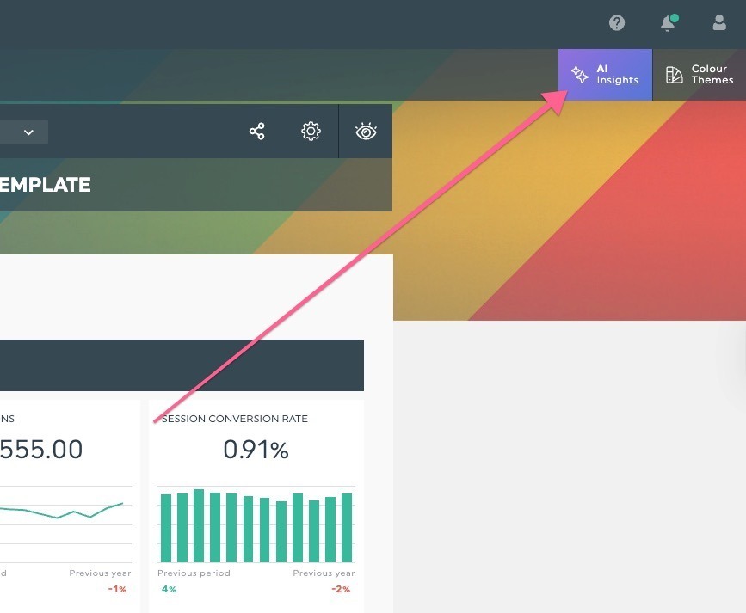The width and height of the screenshot is (746, 613).
Task: Open dashboard settings gear icon
Action: tap(311, 131)
